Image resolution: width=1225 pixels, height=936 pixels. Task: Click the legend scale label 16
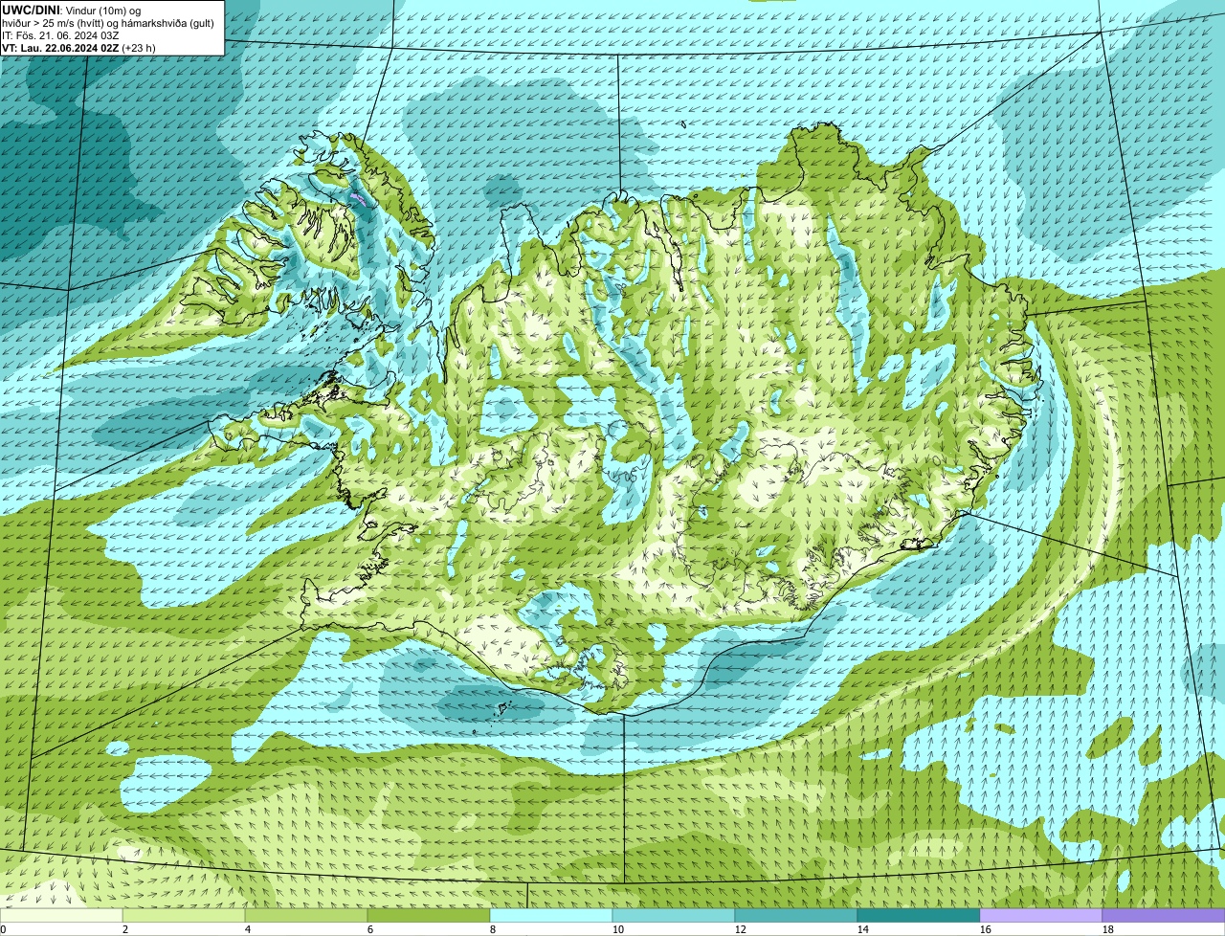985,929
